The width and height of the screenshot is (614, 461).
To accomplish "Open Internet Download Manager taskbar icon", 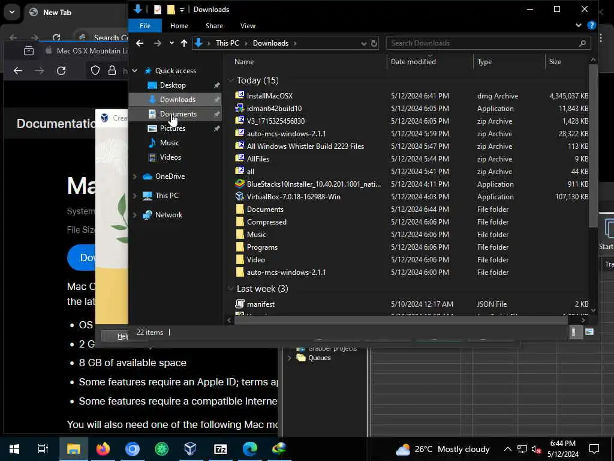I will pyautogui.click(x=279, y=449).
